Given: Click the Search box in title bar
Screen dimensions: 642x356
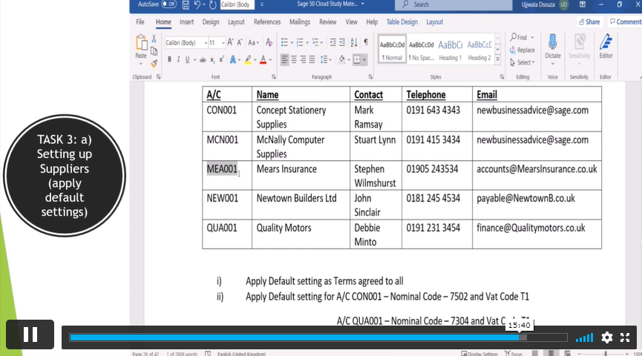Looking at the screenshot, I should (x=453, y=4).
